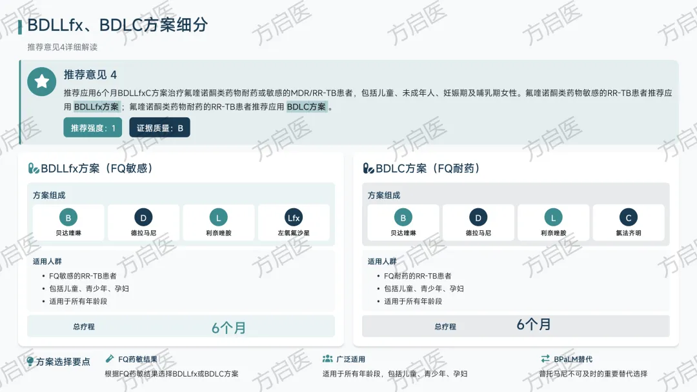Image resolution: width=697 pixels, height=392 pixels.
Task: Click the 推荐意见 4 heading
Action: pos(90,75)
